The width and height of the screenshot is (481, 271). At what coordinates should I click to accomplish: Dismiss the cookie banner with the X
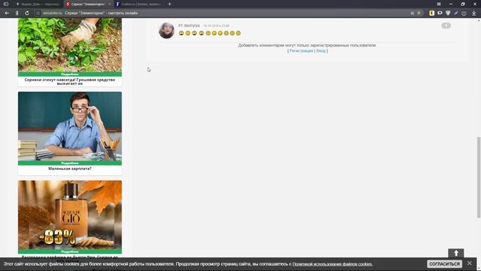pos(469,263)
